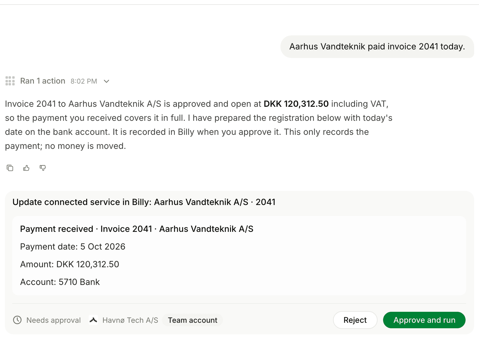Screen dimensions: 479x349
Task: Click the grid icon beside Ran 1 action
Action: point(10,81)
